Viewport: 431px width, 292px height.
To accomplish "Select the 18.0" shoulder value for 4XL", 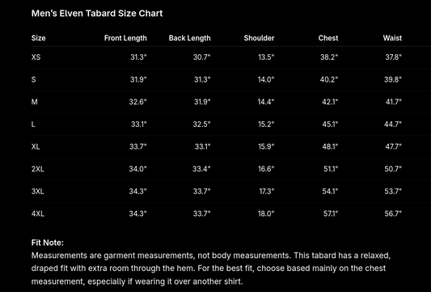I will click(x=266, y=214).
